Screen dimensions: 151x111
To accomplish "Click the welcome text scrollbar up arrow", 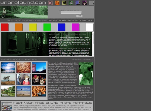I will click(x=93, y=33).
